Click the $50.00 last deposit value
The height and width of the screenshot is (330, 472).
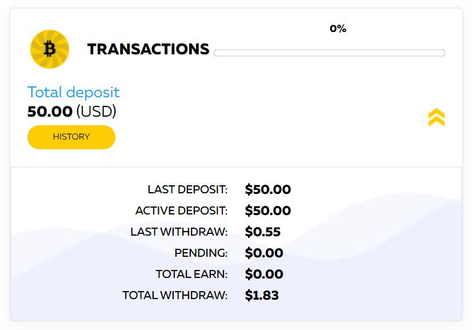(268, 189)
